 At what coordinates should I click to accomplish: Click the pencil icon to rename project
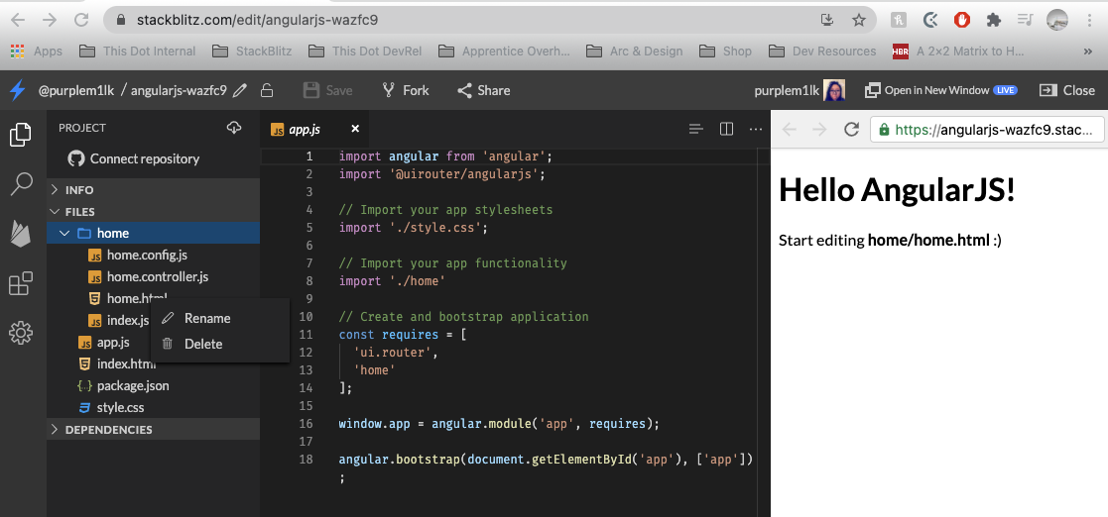point(240,90)
